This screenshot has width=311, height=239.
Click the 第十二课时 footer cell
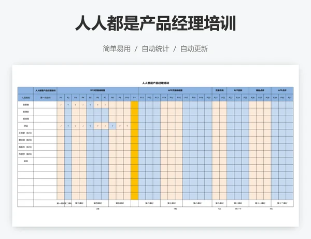coord(282,203)
